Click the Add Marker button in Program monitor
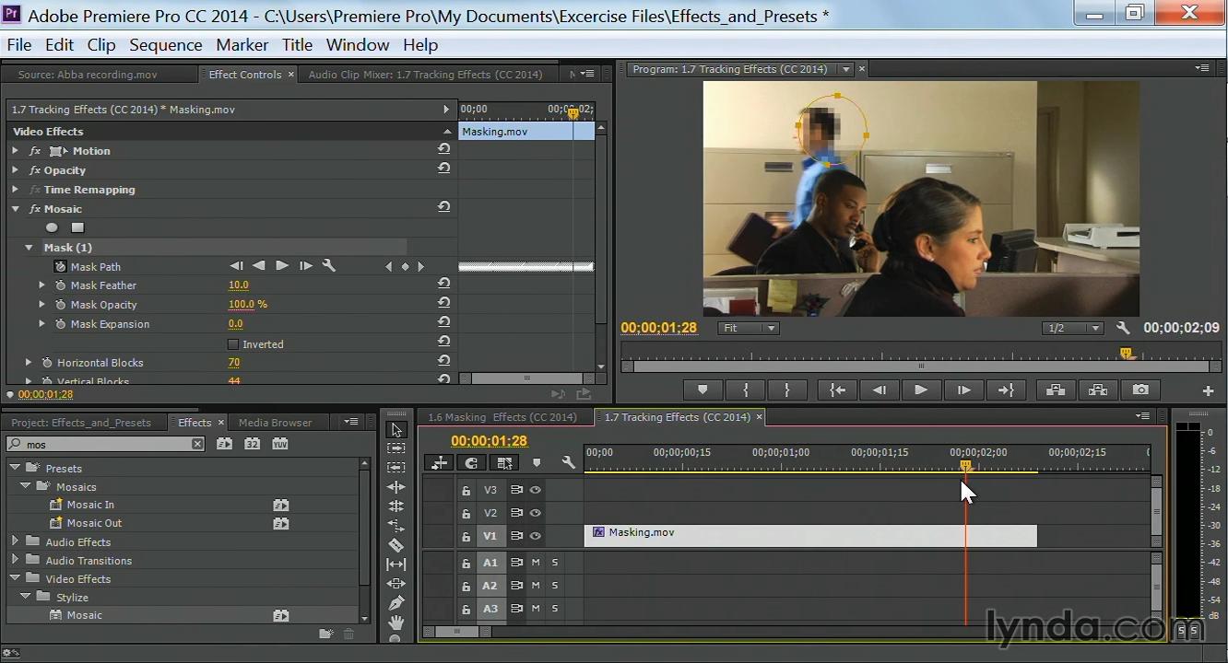This screenshot has height=663, width=1228. [703, 390]
